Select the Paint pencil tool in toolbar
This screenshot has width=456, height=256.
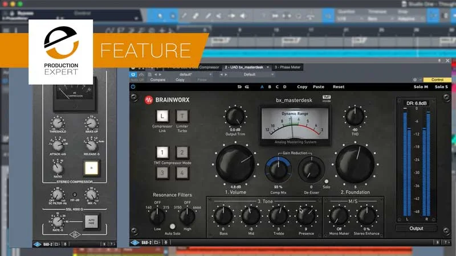pyautogui.click(x=208, y=16)
